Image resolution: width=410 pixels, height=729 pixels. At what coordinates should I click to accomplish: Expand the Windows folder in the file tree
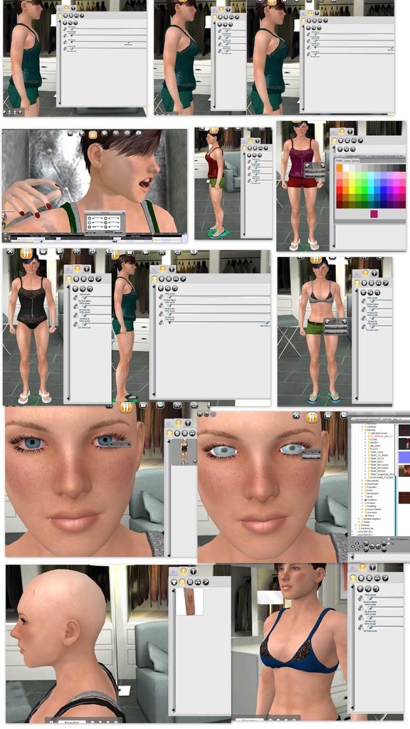[356, 525]
